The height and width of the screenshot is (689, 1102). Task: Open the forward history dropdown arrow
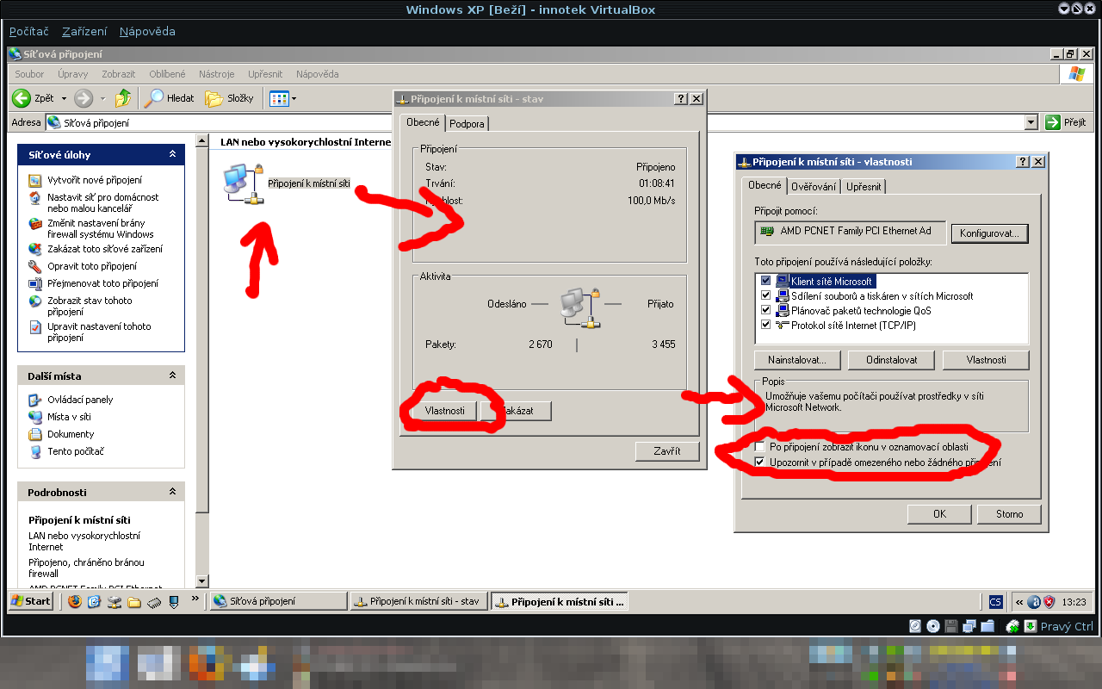(102, 98)
